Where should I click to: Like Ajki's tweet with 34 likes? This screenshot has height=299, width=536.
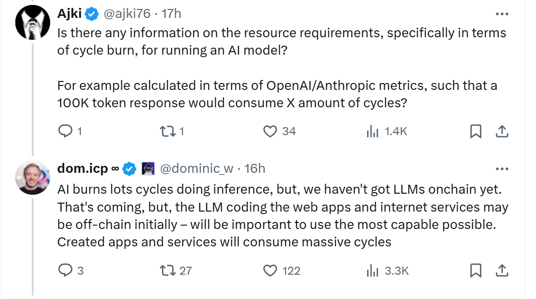point(270,131)
